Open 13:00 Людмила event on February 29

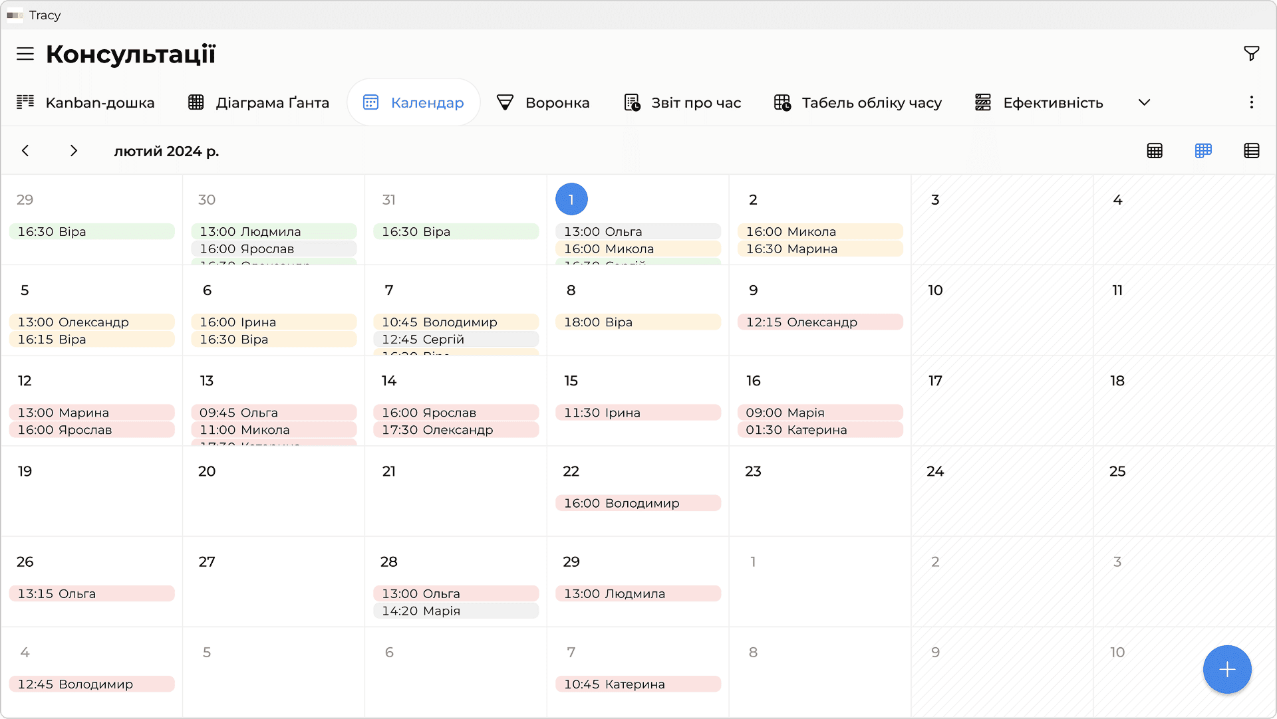638,593
